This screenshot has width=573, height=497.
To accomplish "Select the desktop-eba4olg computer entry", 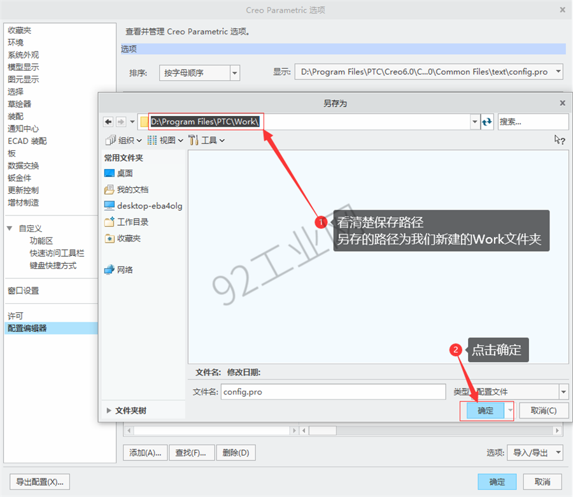I will pyautogui.click(x=143, y=206).
